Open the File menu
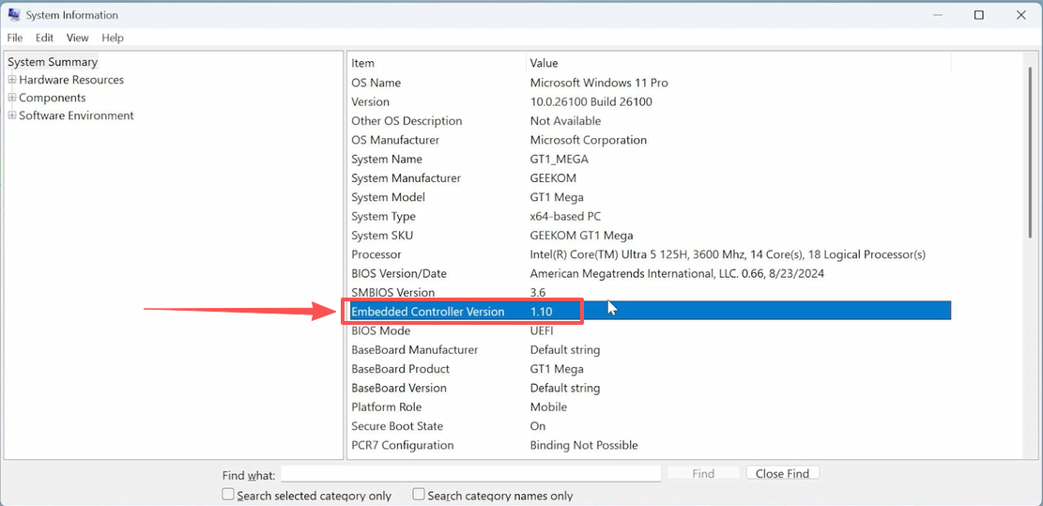 pyautogui.click(x=15, y=38)
